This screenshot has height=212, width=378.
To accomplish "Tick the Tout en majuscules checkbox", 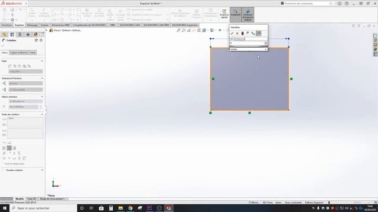I will [x=3, y=164].
